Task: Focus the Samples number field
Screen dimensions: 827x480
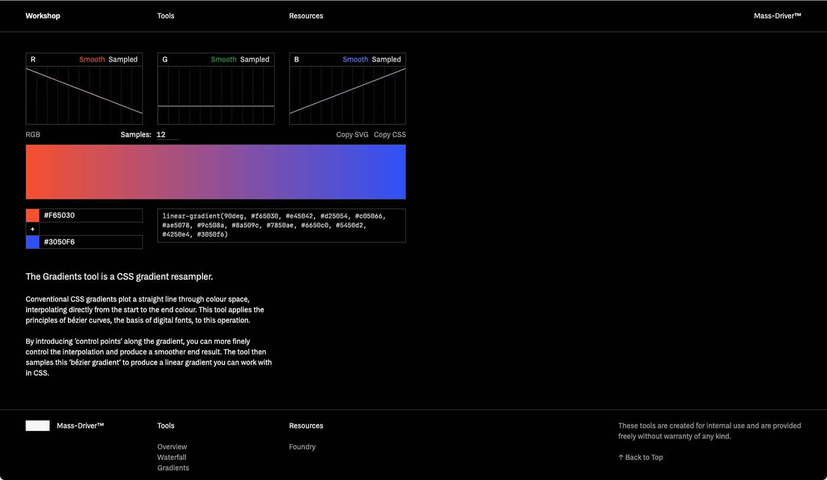Action: coord(167,134)
